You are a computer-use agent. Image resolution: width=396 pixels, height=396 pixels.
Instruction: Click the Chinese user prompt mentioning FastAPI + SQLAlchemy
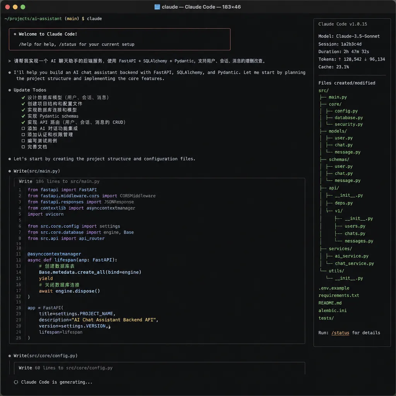(x=137, y=61)
